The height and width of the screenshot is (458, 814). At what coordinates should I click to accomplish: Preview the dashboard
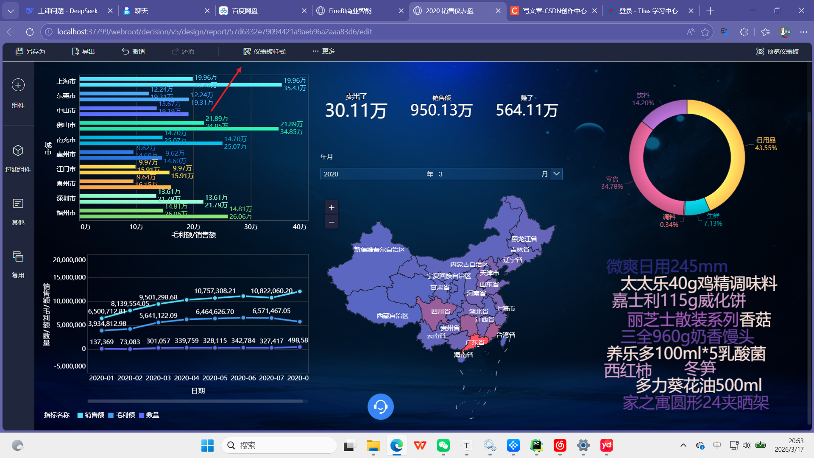click(778, 51)
